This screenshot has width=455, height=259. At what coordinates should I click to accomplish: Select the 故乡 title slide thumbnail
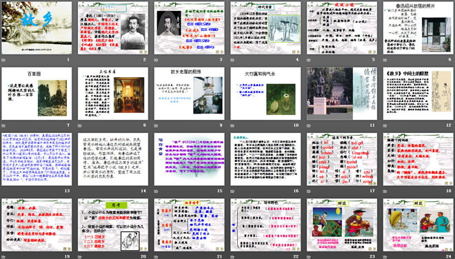[x=37, y=28]
